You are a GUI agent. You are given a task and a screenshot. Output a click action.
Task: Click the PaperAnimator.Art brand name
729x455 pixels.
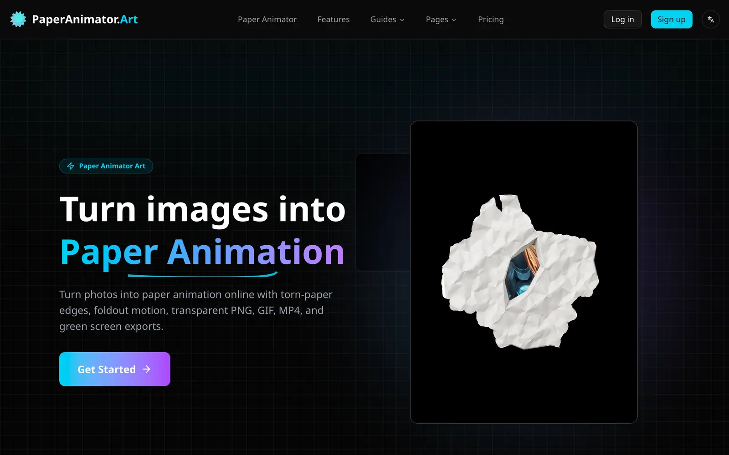tap(85, 20)
